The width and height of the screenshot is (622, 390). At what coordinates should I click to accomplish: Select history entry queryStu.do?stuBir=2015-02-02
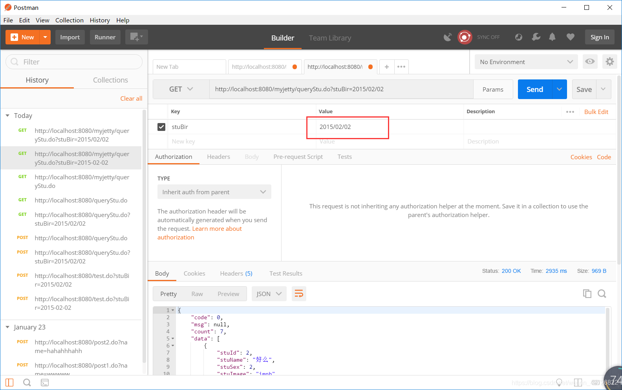click(71, 158)
